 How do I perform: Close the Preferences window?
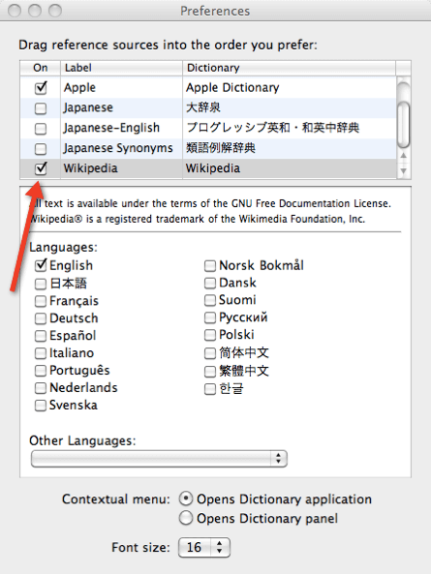15,11
